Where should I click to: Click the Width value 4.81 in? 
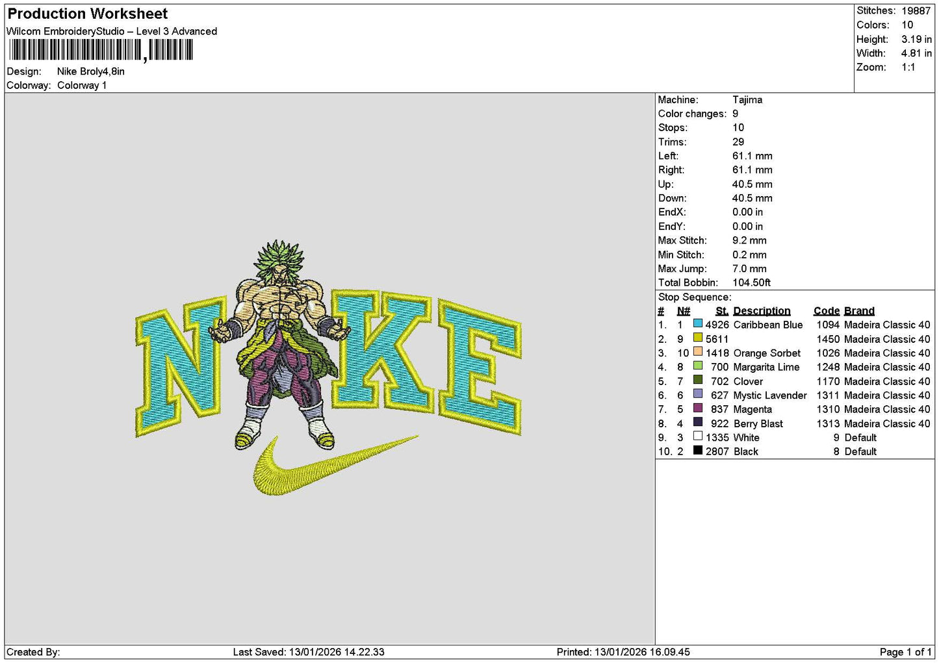(916, 53)
